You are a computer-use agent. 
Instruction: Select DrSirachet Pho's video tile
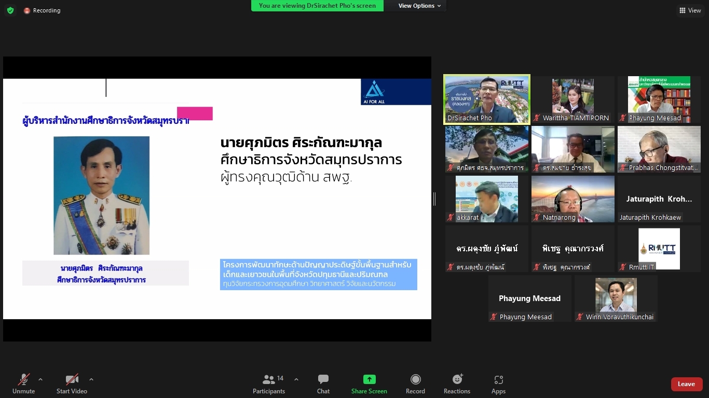(x=486, y=99)
